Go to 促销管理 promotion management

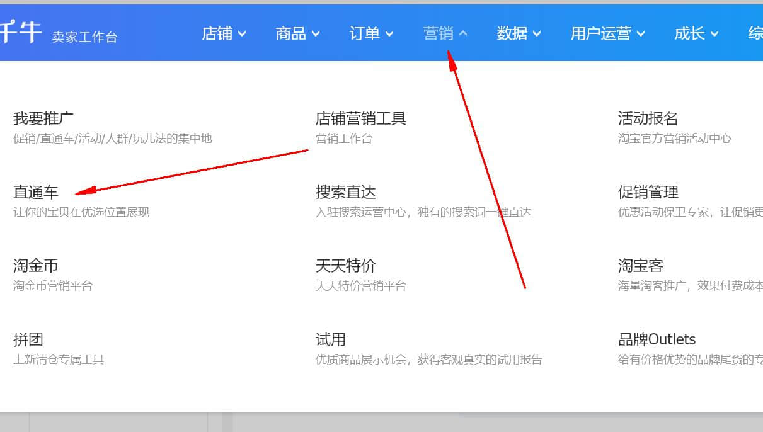pyautogui.click(x=648, y=192)
